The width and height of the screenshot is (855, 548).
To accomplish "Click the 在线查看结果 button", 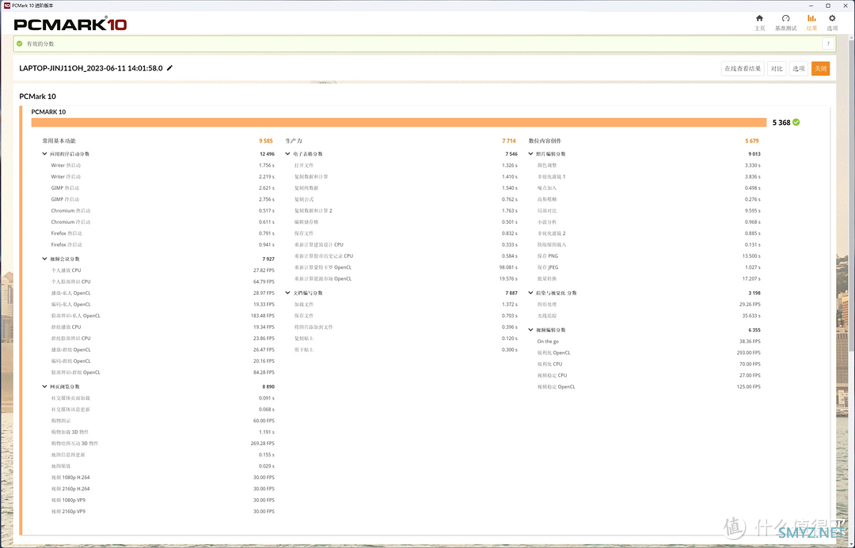I will coord(742,69).
